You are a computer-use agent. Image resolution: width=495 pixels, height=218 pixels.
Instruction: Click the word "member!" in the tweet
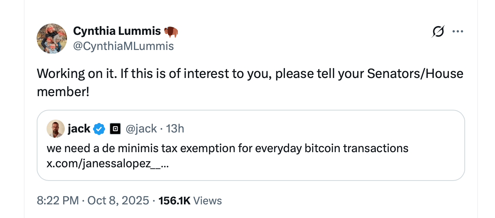pos(63,91)
